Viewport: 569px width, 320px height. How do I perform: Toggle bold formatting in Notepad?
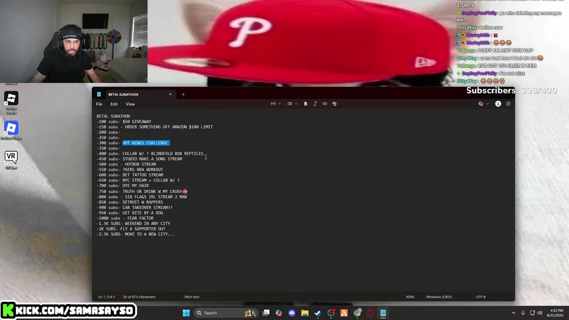pyautogui.click(x=305, y=104)
